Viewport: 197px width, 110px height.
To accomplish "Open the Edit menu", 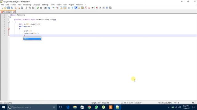I will point(7,5).
